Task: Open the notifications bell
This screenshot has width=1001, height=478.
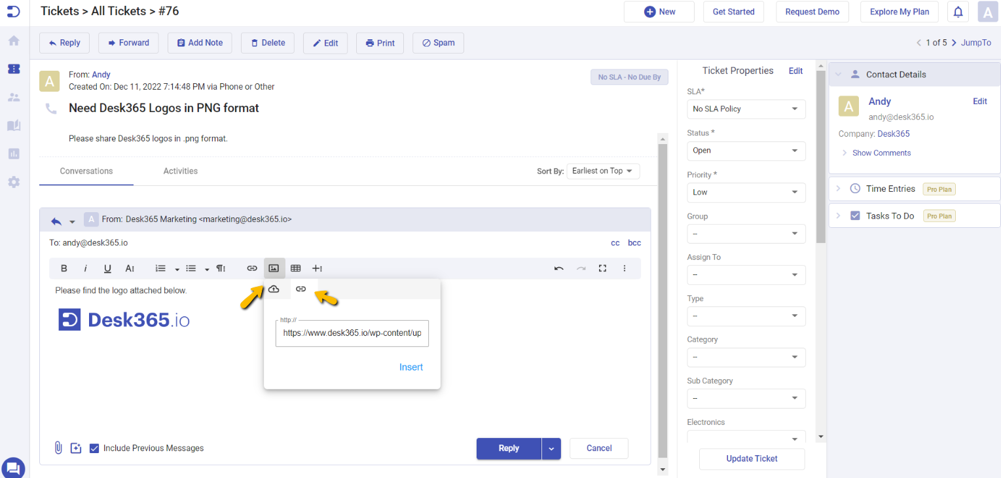Action: [958, 12]
